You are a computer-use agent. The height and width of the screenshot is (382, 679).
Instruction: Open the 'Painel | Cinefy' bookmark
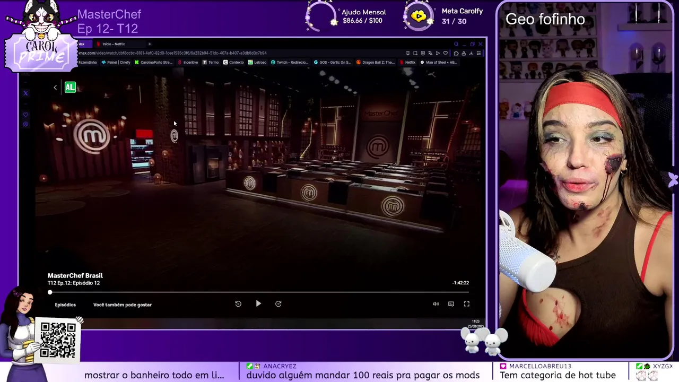[x=116, y=62]
